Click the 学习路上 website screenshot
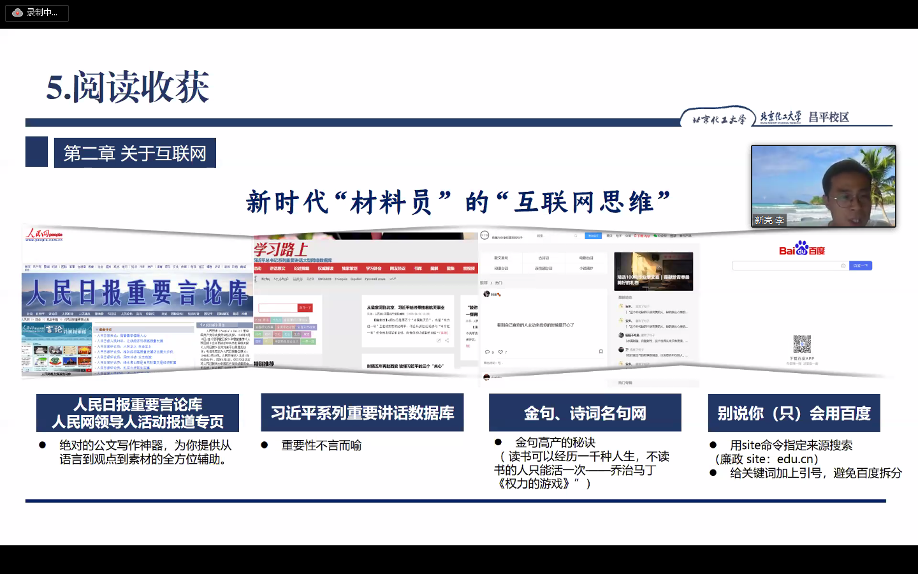Viewport: 918px width, 574px height. [x=366, y=301]
